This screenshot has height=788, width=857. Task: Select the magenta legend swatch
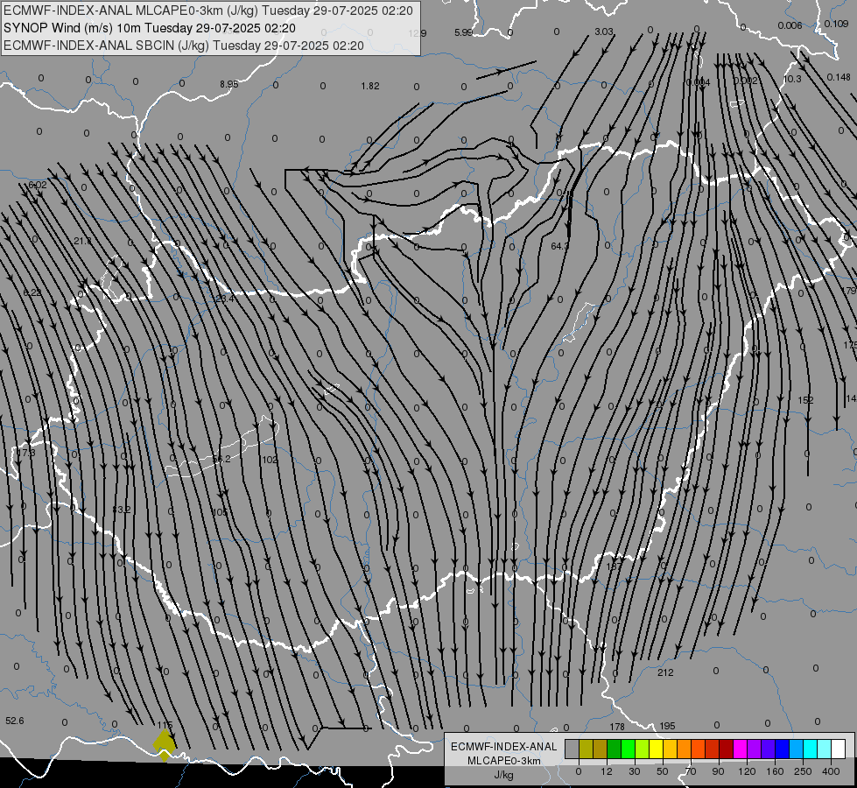(x=740, y=749)
